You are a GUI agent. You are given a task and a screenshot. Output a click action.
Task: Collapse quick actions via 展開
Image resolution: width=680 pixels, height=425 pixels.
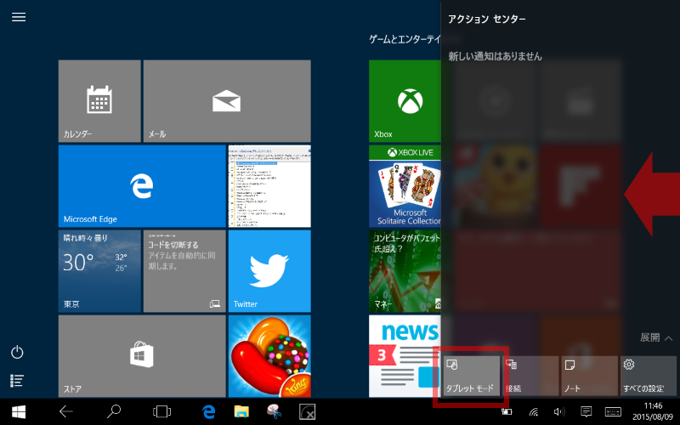point(656,337)
